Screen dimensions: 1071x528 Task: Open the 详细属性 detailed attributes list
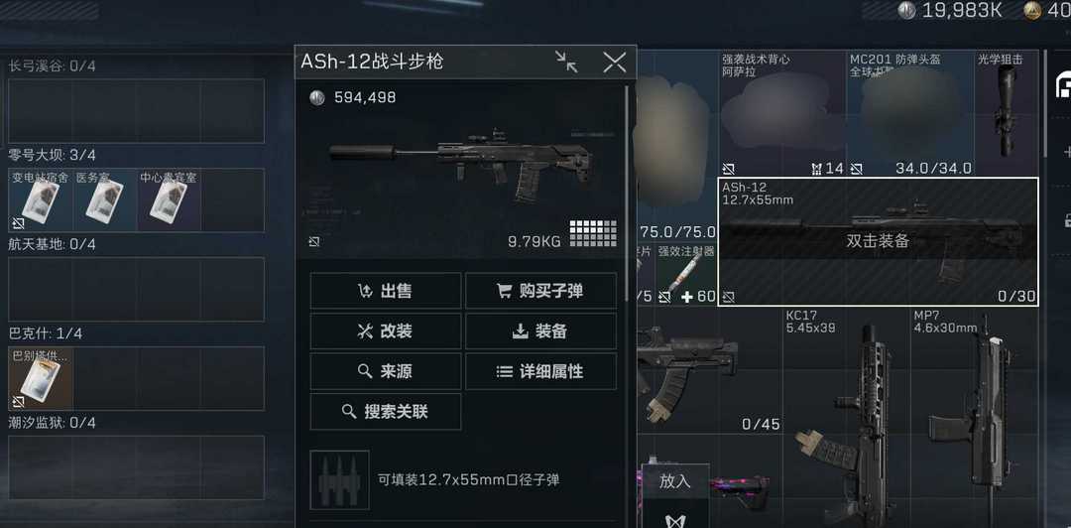click(540, 371)
